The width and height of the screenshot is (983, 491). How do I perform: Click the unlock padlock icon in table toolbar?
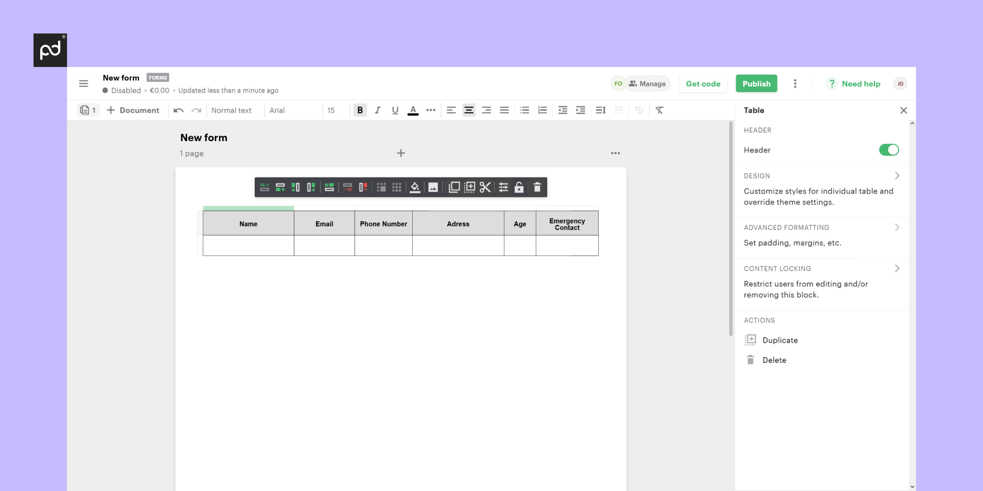click(519, 187)
